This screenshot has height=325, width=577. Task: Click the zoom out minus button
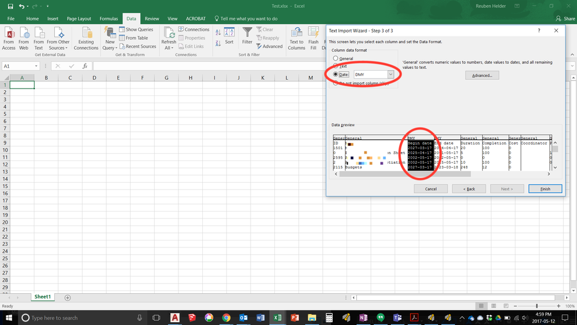pos(515,306)
